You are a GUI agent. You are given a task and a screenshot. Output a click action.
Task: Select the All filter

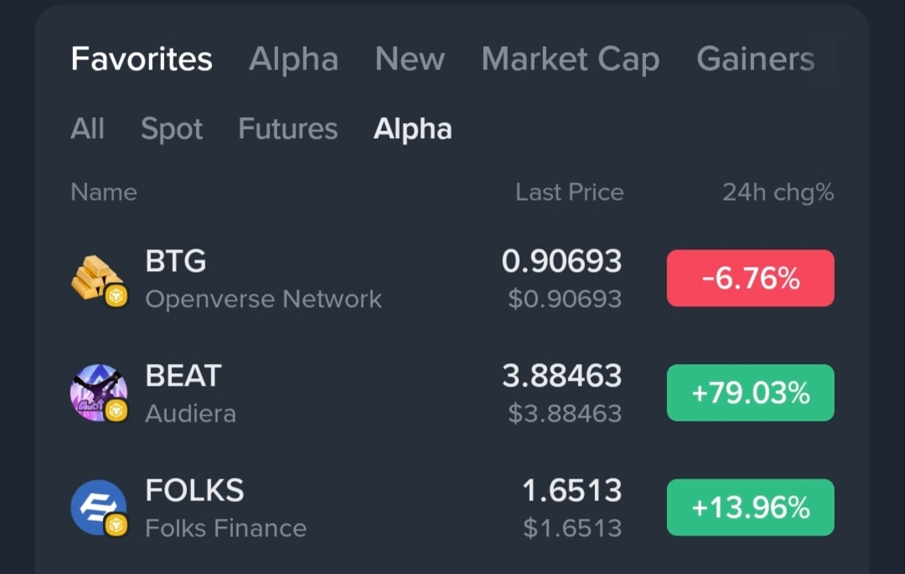(87, 128)
